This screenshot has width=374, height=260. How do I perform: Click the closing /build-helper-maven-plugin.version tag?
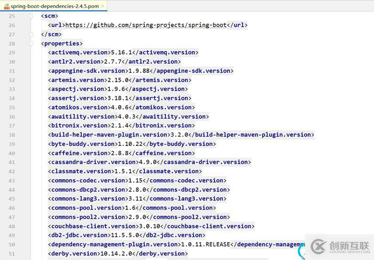coord(251,135)
